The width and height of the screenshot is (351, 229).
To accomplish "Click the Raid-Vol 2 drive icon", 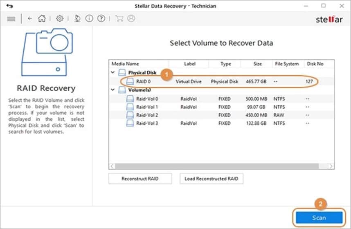I will [130, 115].
